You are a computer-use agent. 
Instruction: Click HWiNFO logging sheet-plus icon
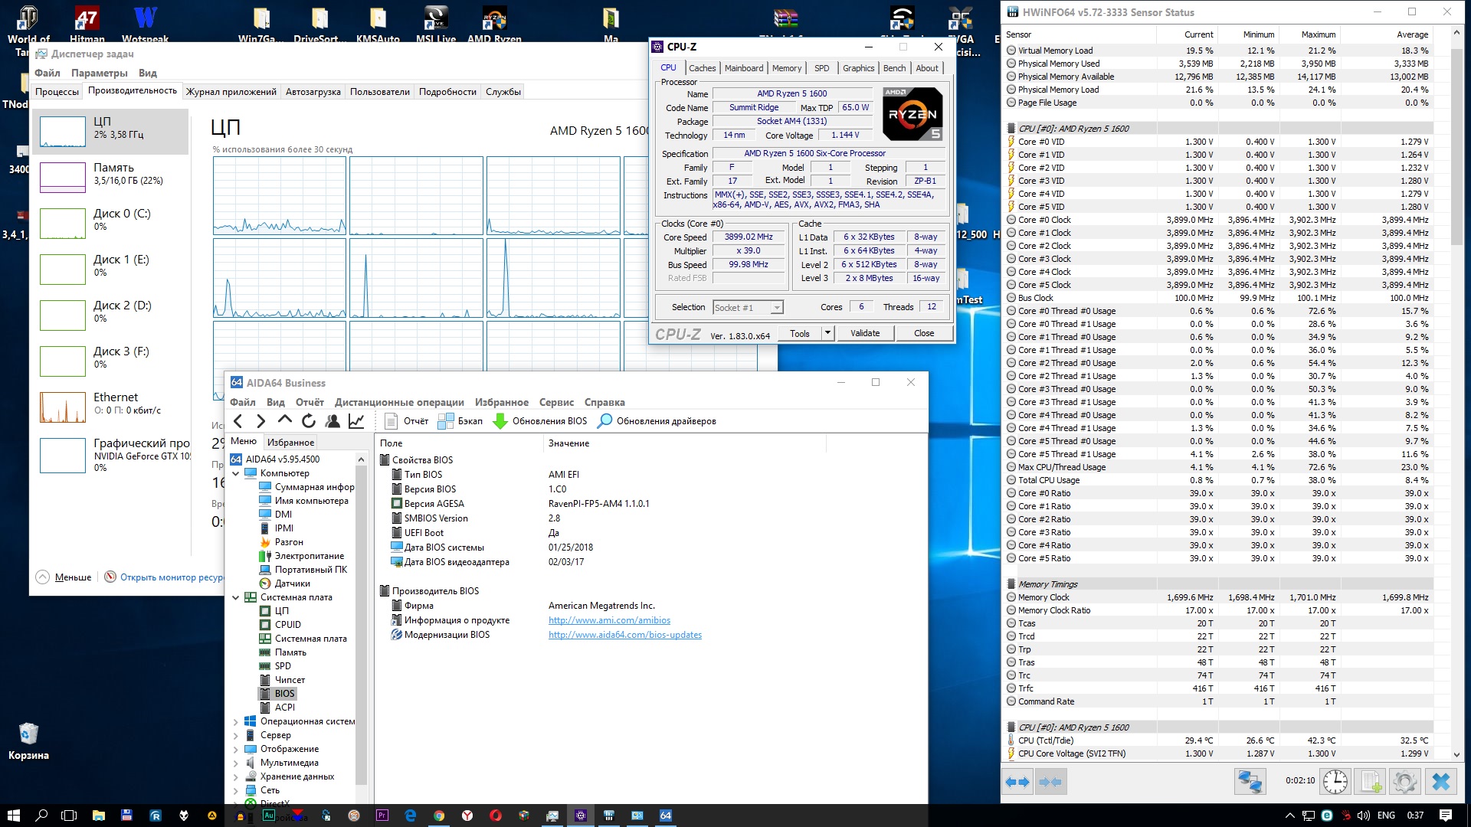coord(1370,781)
